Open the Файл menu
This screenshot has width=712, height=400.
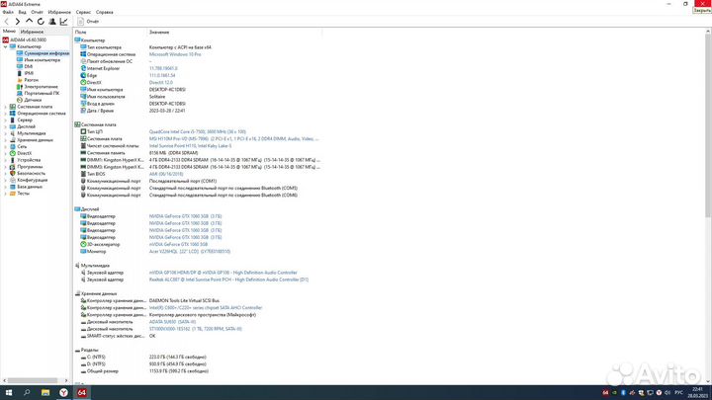[8, 12]
